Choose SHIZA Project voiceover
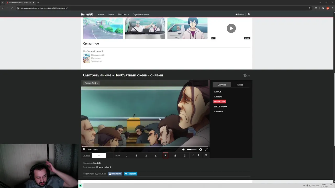 point(220,107)
